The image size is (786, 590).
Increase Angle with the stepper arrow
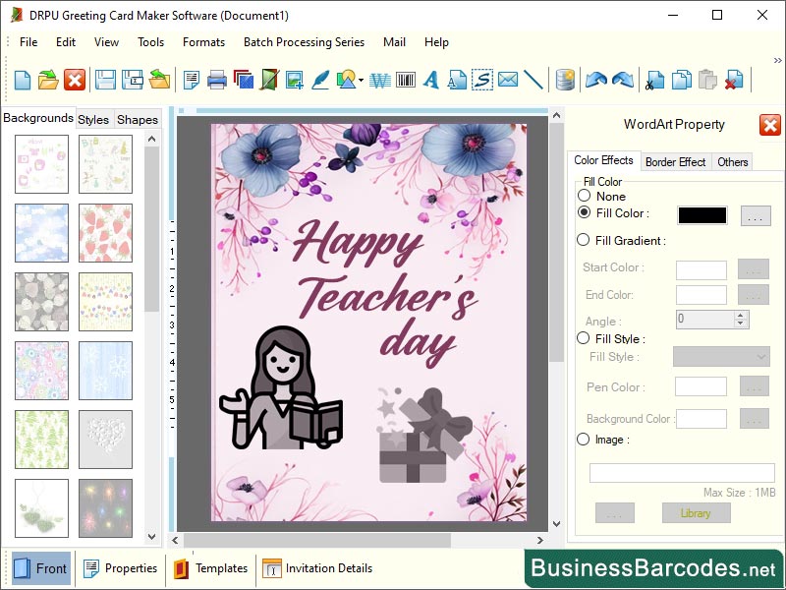pyautogui.click(x=740, y=315)
